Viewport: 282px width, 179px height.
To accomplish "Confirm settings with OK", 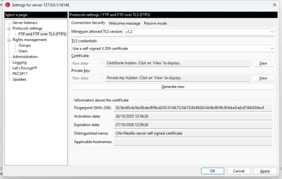I will [x=212, y=171].
